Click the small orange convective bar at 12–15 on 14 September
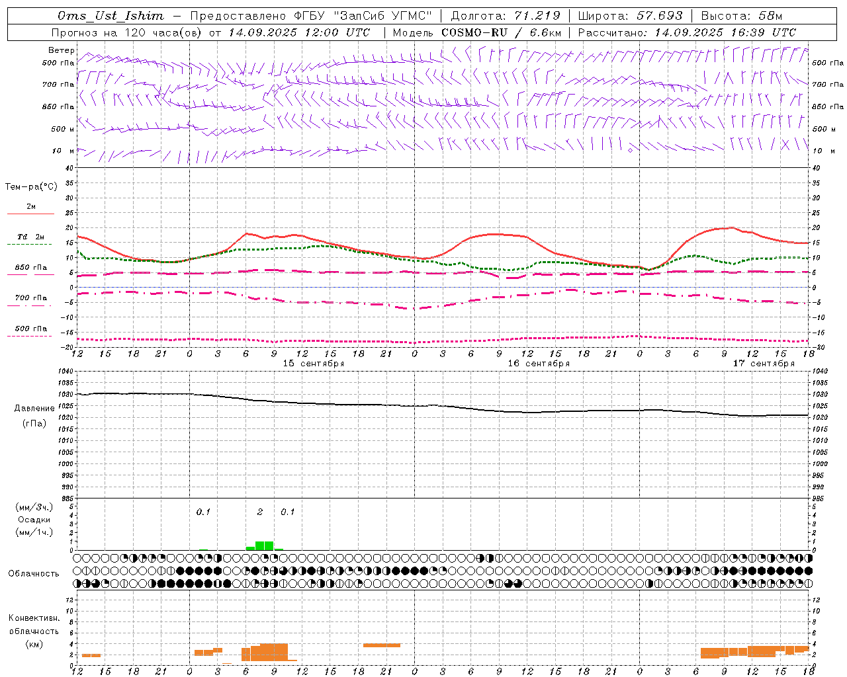The image size is (847, 677). point(91,655)
